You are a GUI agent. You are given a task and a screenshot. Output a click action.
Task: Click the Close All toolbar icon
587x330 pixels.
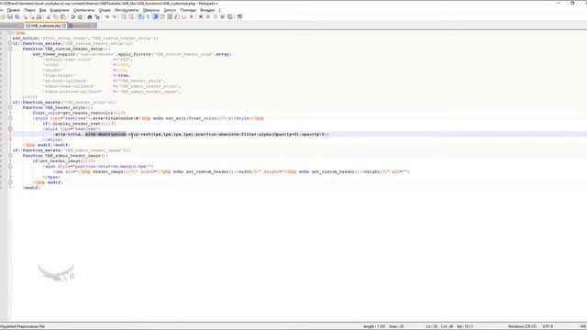click(32, 16)
